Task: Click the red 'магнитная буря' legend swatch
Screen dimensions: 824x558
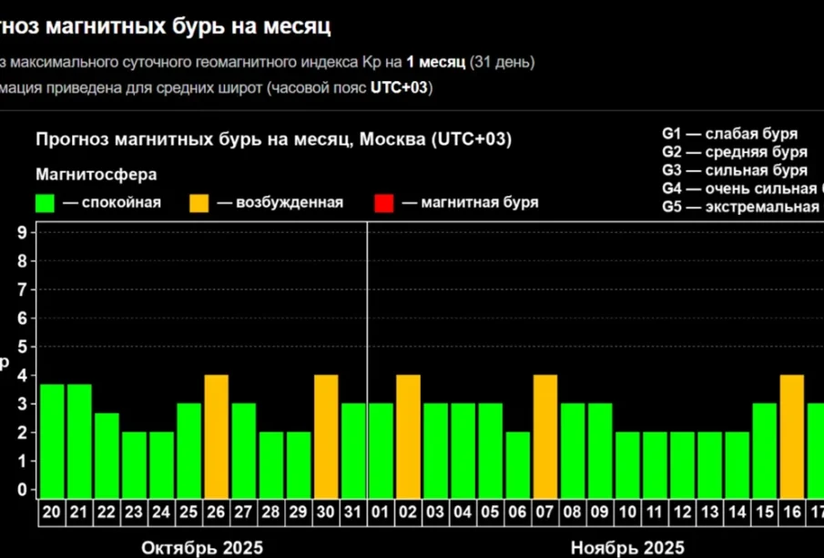Action: tap(384, 202)
